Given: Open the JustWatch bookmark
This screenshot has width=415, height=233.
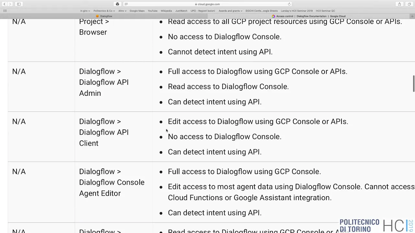Looking at the screenshot, I should click(x=181, y=11).
